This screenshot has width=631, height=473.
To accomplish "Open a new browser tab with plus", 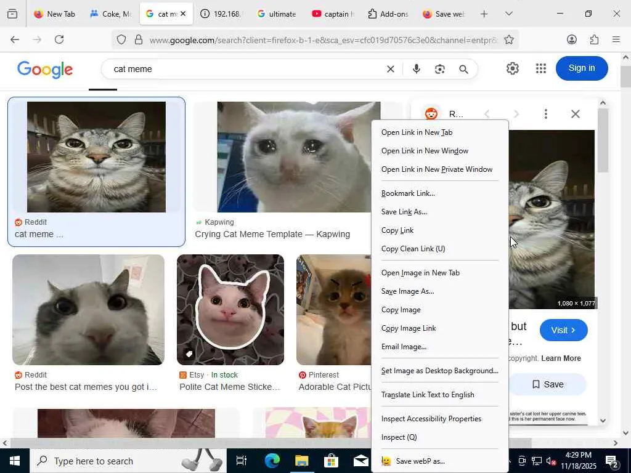I will (484, 14).
